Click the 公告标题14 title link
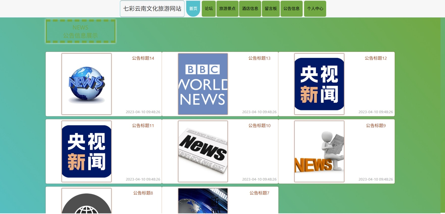 pyautogui.click(x=143, y=58)
